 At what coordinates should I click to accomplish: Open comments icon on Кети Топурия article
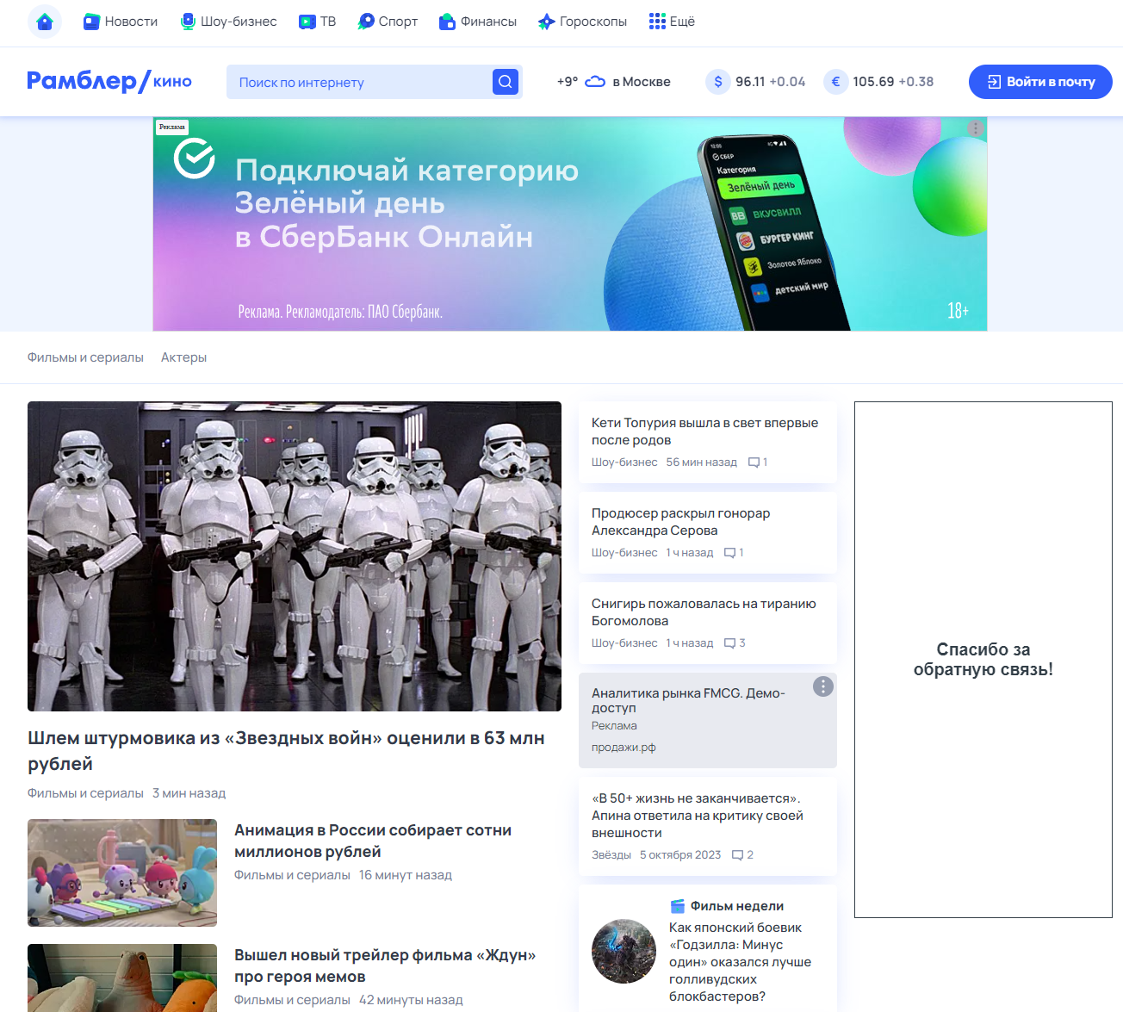pyautogui.click(x=754, y=463)
